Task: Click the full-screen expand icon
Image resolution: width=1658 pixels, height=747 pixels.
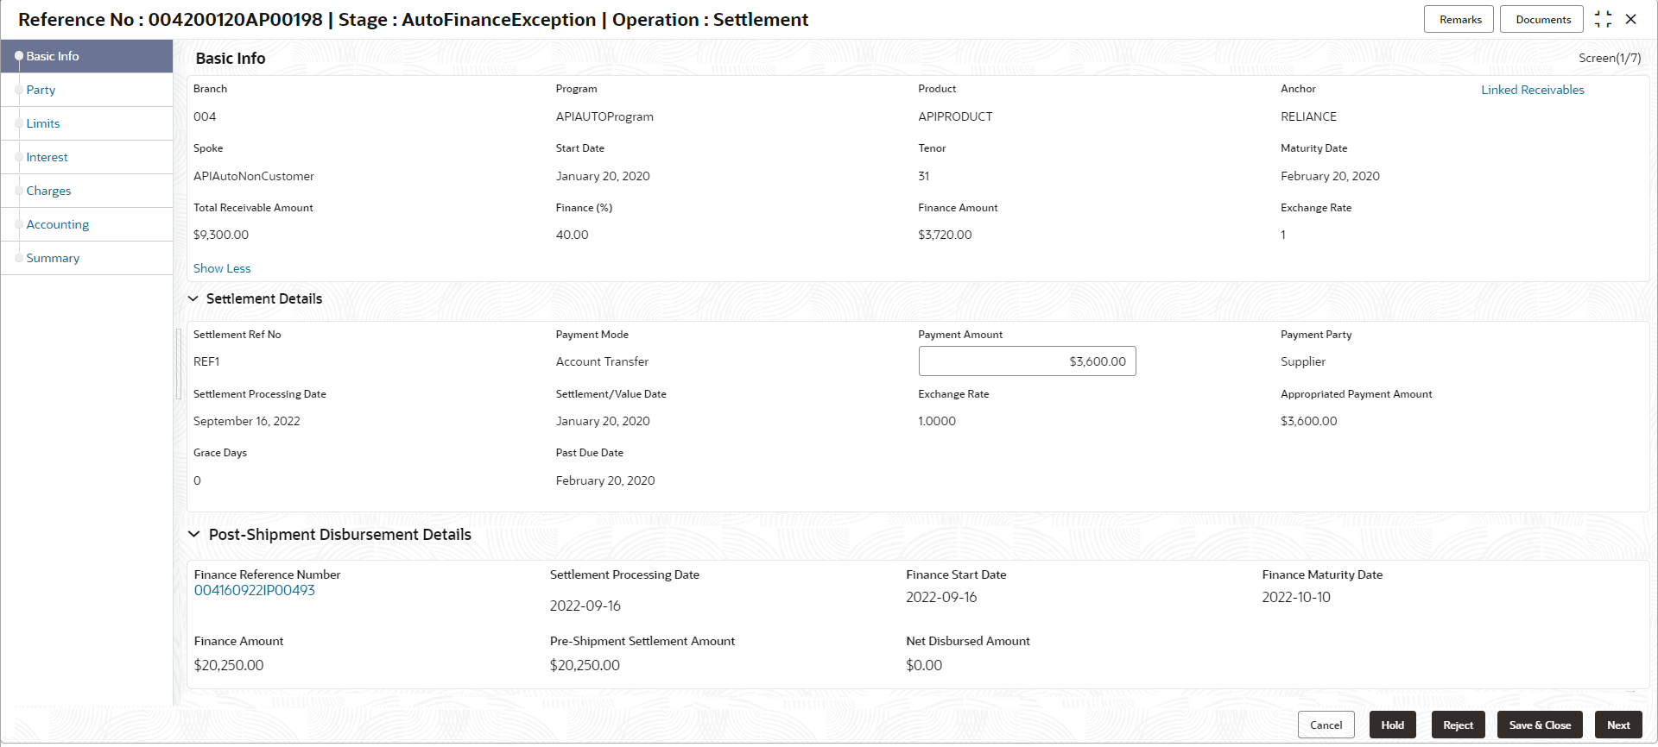Action: (x=1603, y=19)
